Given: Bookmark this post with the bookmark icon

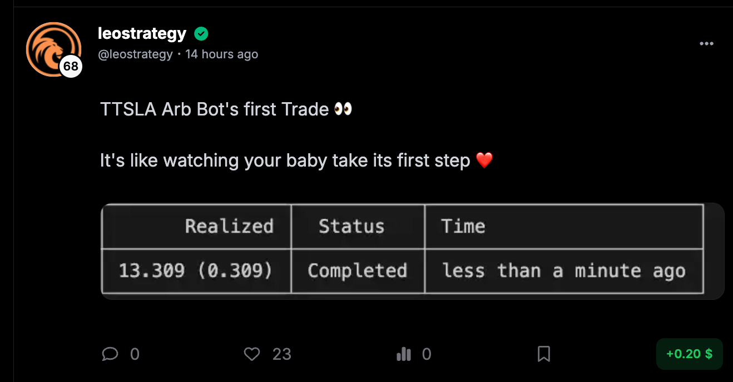Looking at the screenshot, I should pos(544,354).
